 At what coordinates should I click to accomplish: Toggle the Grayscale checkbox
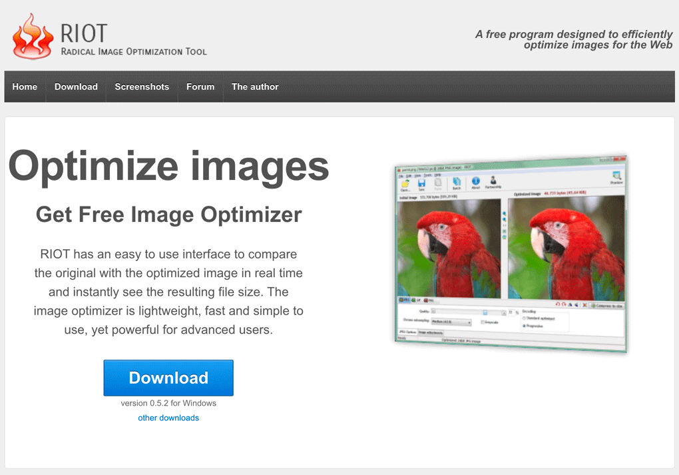pos(483,322)
